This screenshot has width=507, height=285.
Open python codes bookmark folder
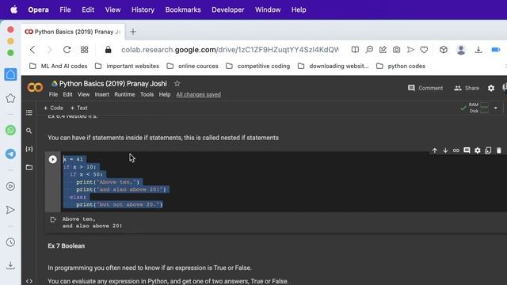tap(401, 66)
